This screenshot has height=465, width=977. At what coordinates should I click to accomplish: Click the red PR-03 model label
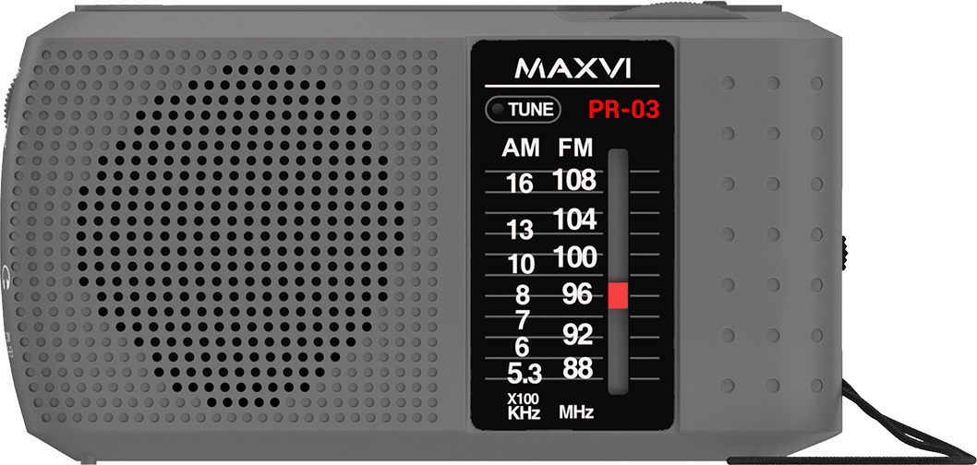click(623, 110)
